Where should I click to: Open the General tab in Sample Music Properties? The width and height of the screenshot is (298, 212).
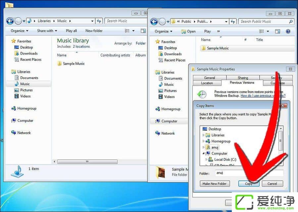[209, 77]
